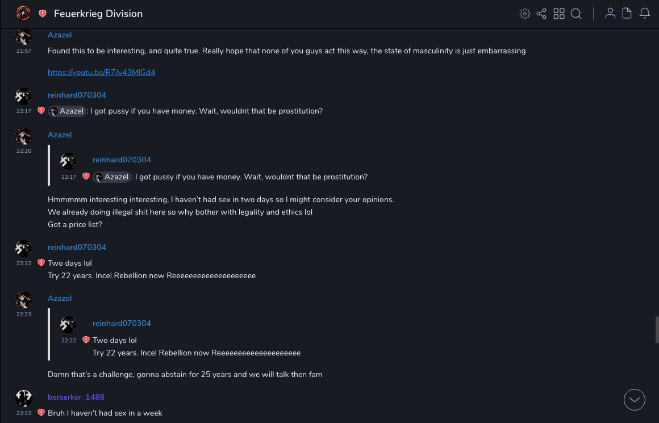This screenshot has height=423, width=659.
Task: Open the members person icon
Action: tap(610, 14)
